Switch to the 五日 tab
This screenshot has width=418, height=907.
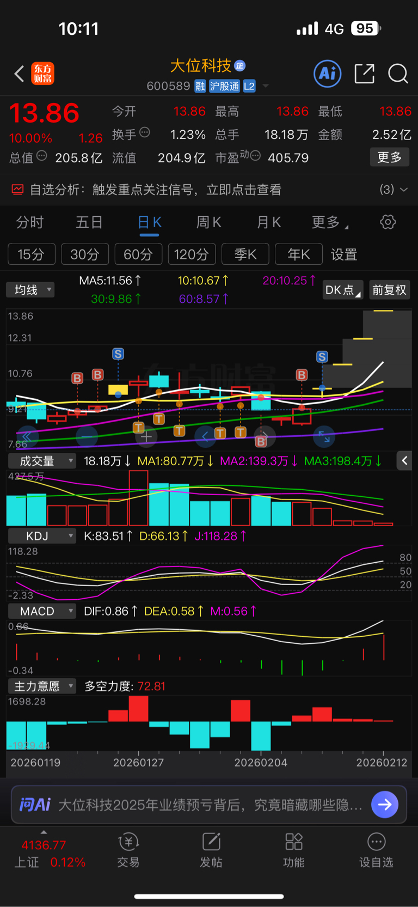[89, 222]
